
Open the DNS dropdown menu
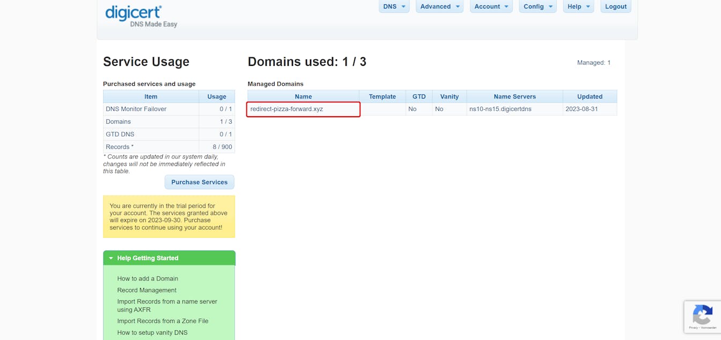(394, 6)
